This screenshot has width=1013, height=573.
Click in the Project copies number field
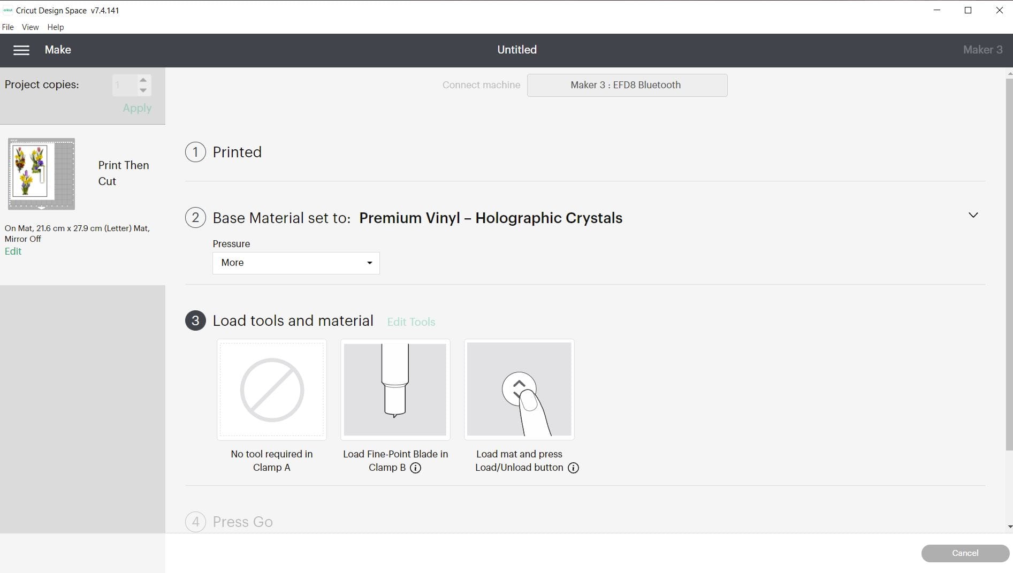[x=124, y=85]
